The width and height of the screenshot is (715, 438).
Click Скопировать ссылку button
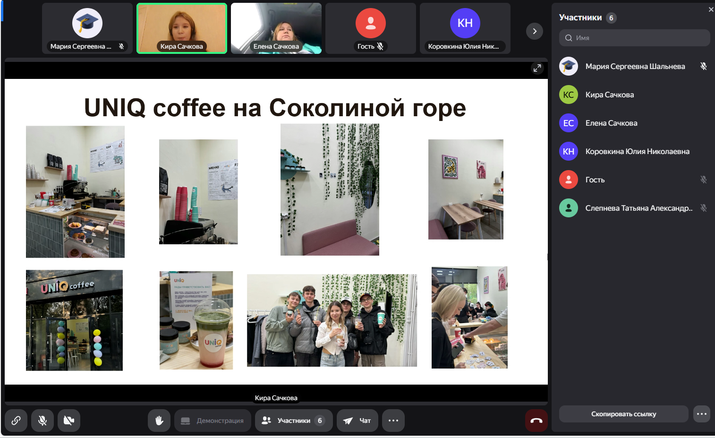point(623,414)
